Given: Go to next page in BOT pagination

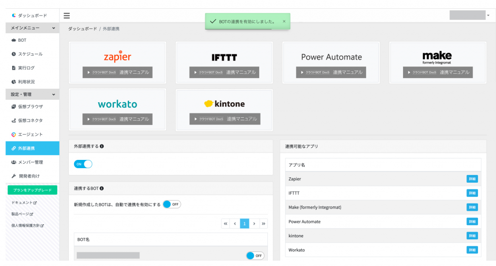Looking at the screenshot, I should pyautogui.click(x=254, y=224).
